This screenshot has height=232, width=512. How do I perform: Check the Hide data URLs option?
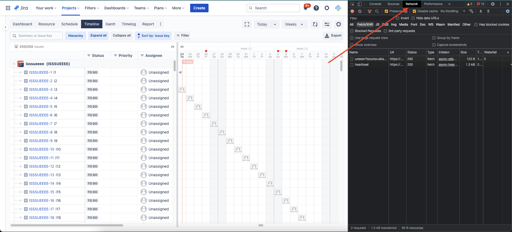click(x=413, y=18)
